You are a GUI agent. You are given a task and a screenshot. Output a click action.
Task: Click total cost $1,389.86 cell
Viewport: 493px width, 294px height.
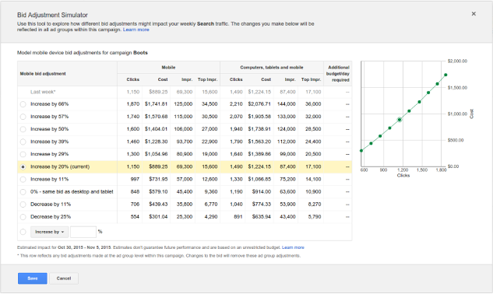[x=259, y=154]
